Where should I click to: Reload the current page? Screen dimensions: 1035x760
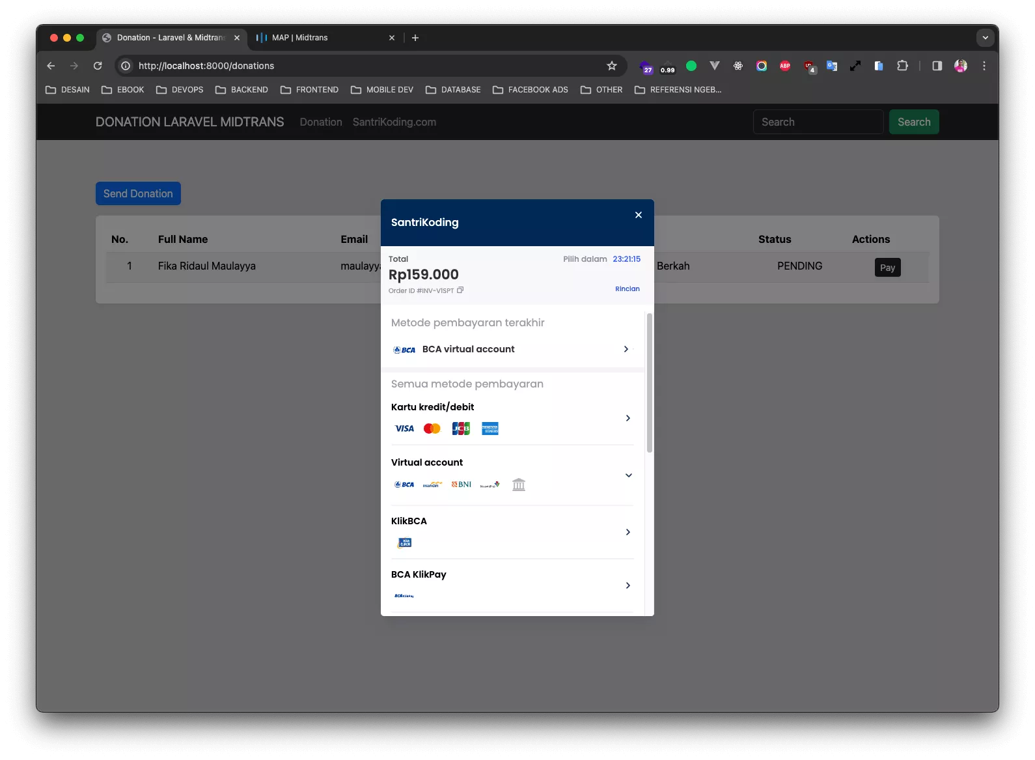point(98,66)
